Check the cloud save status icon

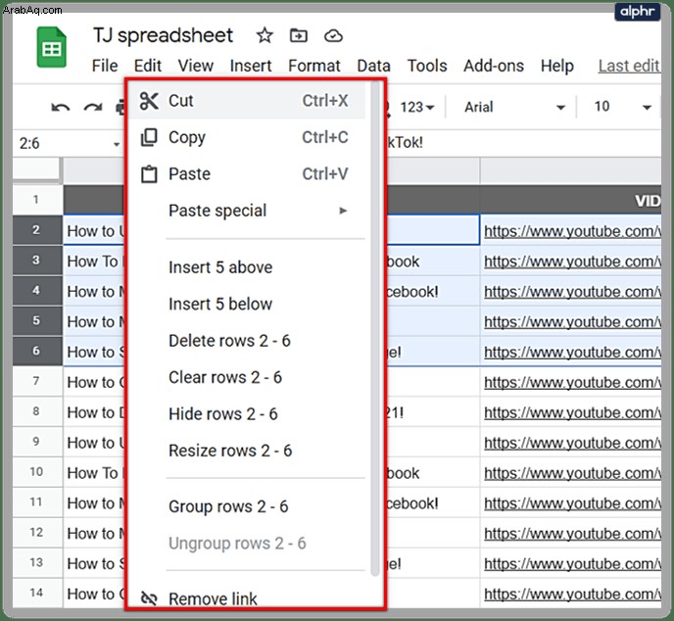tap(333, 35)
